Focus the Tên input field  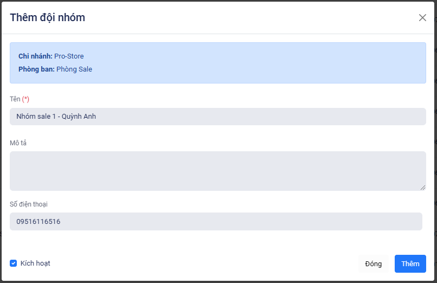click(217, 117)
